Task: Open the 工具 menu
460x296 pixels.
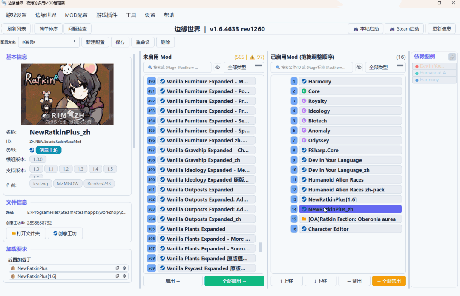Action: [131, 15]
